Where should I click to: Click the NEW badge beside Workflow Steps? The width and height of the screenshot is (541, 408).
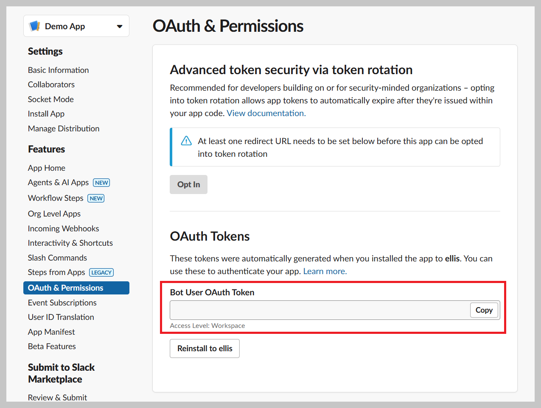click(x=96, y=198)
